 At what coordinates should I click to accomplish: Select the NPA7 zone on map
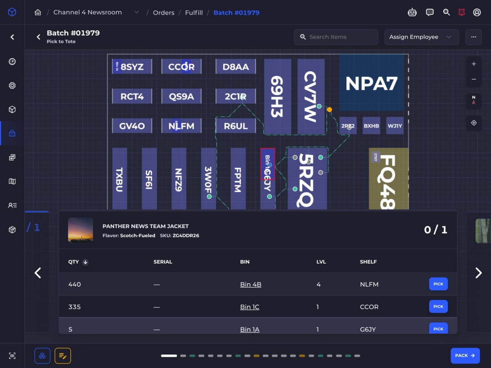point(371,83)
